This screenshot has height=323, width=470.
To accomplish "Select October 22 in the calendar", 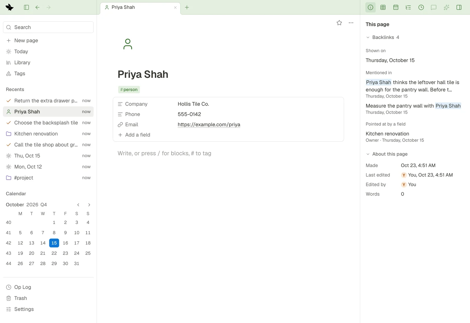I will click(x=54, y=253).
